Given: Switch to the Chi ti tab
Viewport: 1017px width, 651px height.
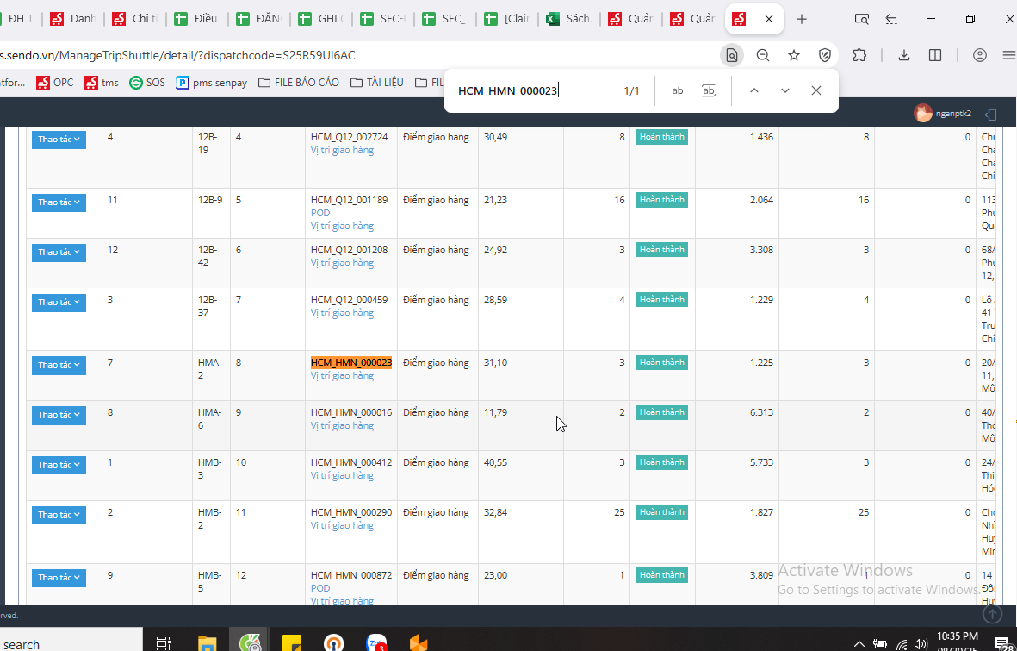Looking at the screenshot, I should (135, 19).
